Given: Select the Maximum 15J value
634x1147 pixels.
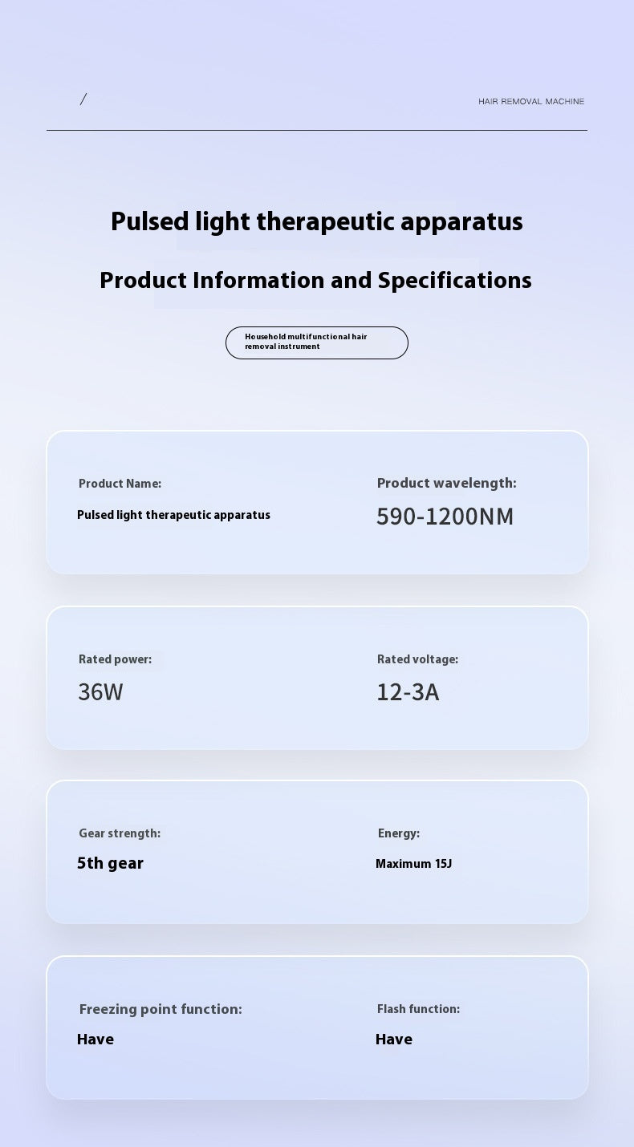Looking at the screenshot, I should 414,864.
